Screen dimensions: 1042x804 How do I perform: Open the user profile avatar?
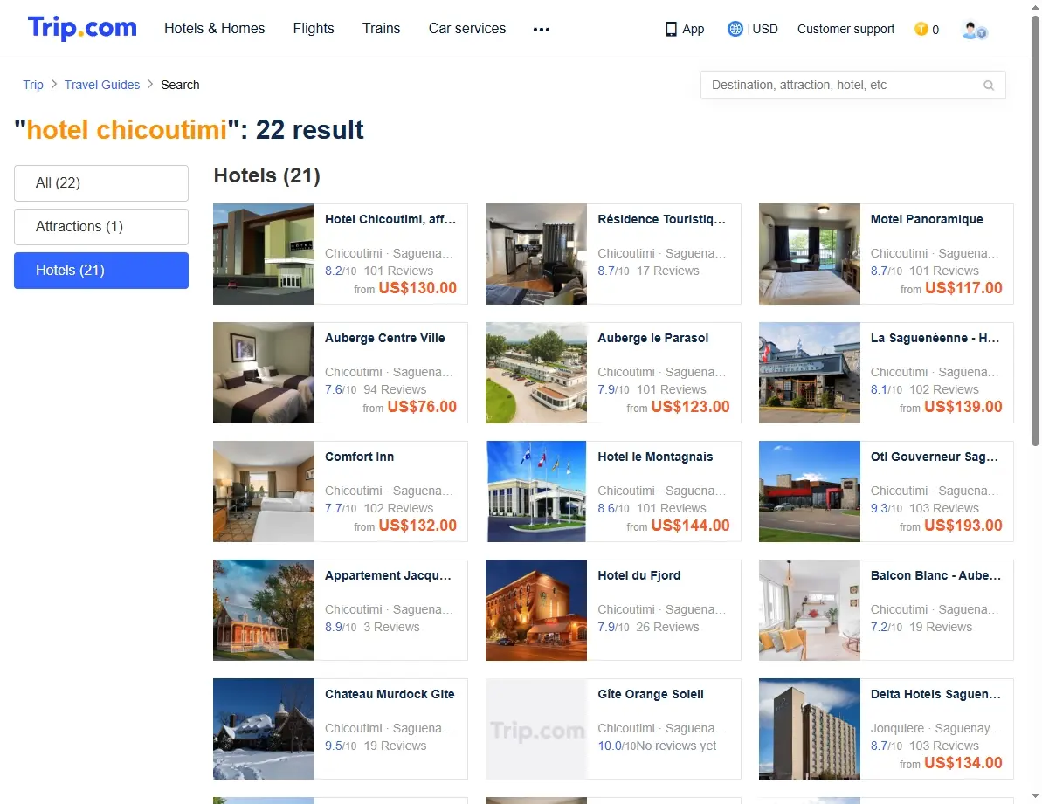pyautogui.click(x=974, y=30)
